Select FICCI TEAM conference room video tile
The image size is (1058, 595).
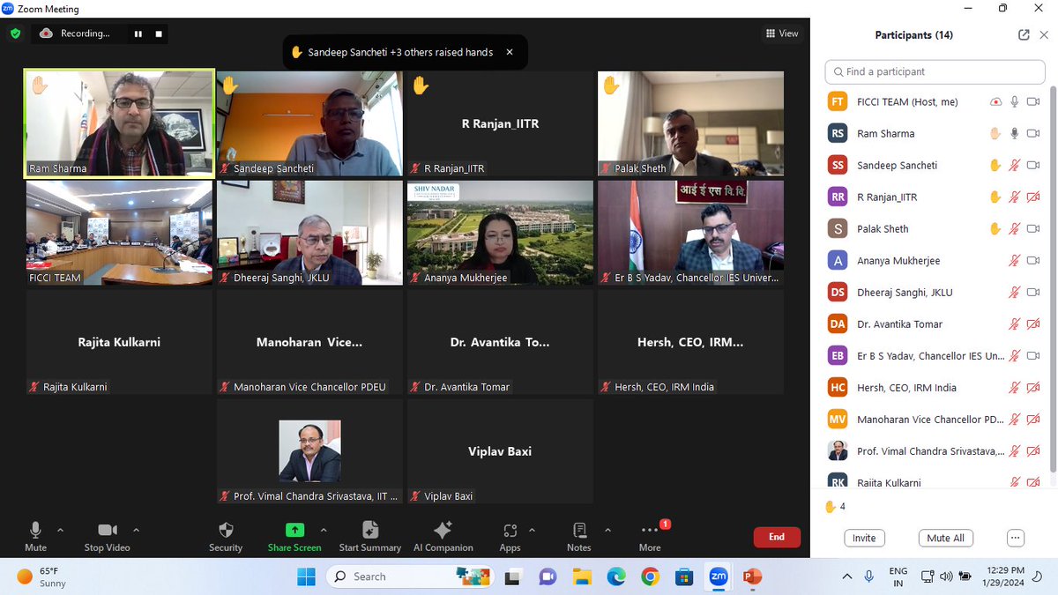click(x=119, y=233)
